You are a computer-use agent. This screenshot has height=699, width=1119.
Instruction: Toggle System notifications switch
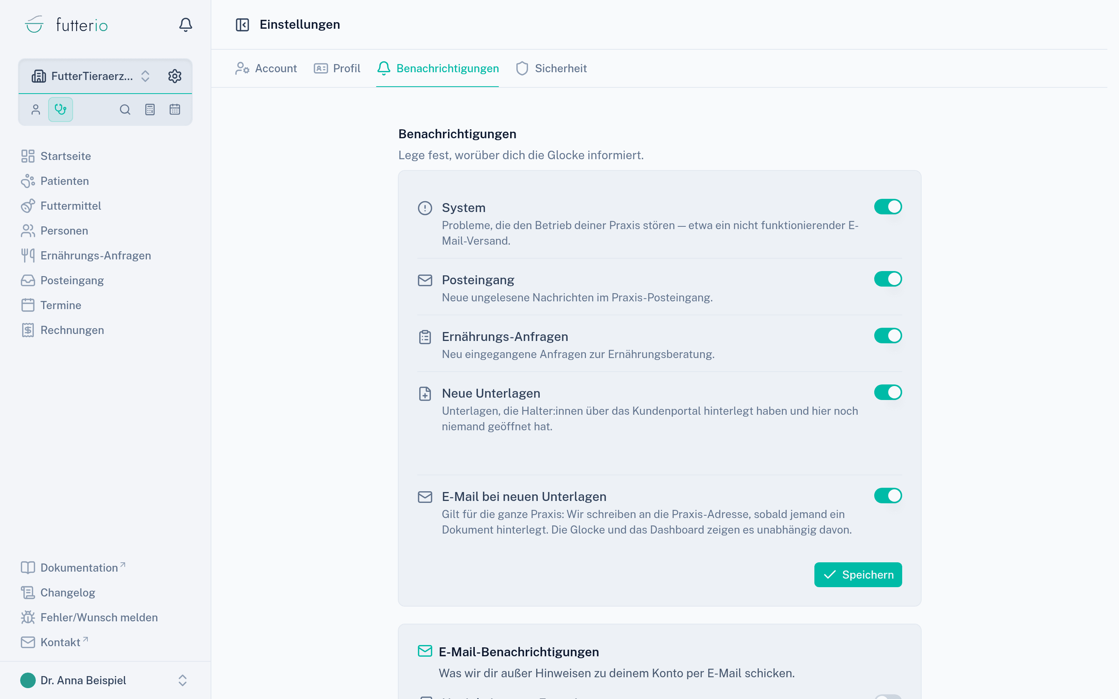click(x=888, y=207)
